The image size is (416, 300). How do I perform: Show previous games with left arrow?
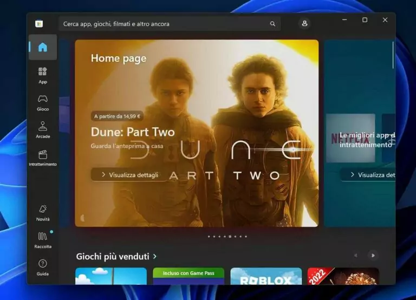tap(356, 256)
